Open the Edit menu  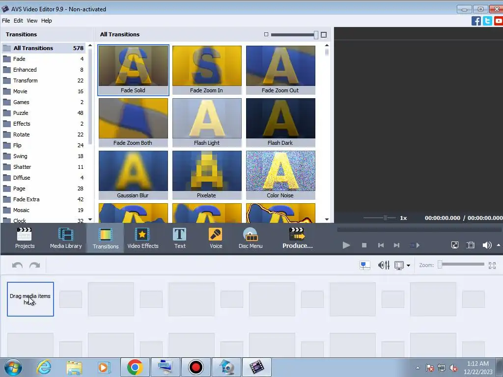(x=18, y=21)
